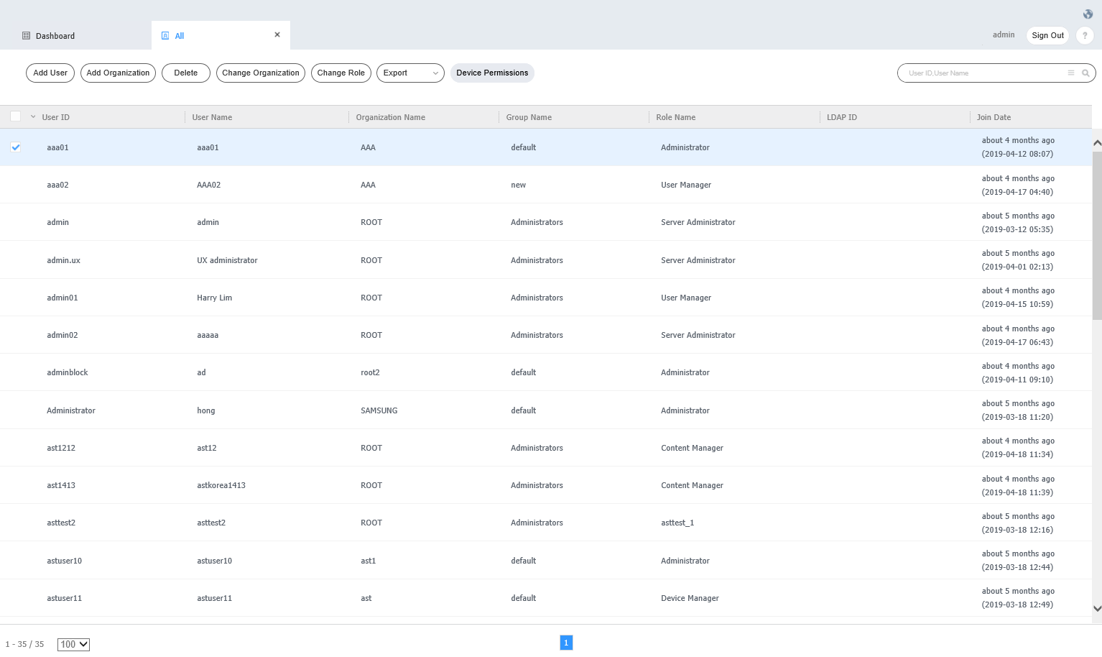
Task: Click the All tab user icon
Action: point(165,36)
